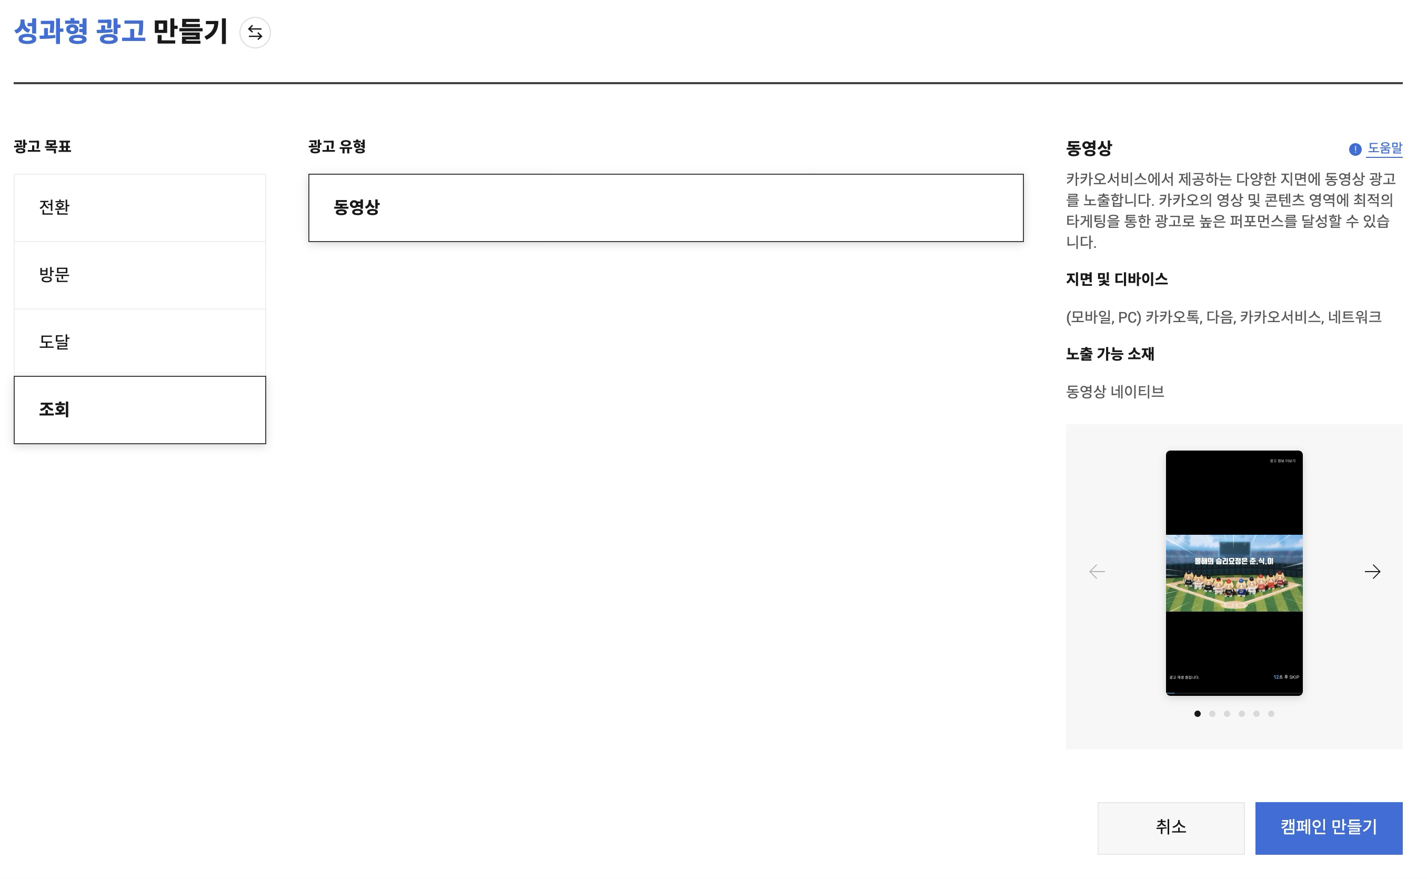The height and width of the screenshot is (879, 1427).
Task: Click the blue info icon next to 도움말
Action: tap(1355, 149)
